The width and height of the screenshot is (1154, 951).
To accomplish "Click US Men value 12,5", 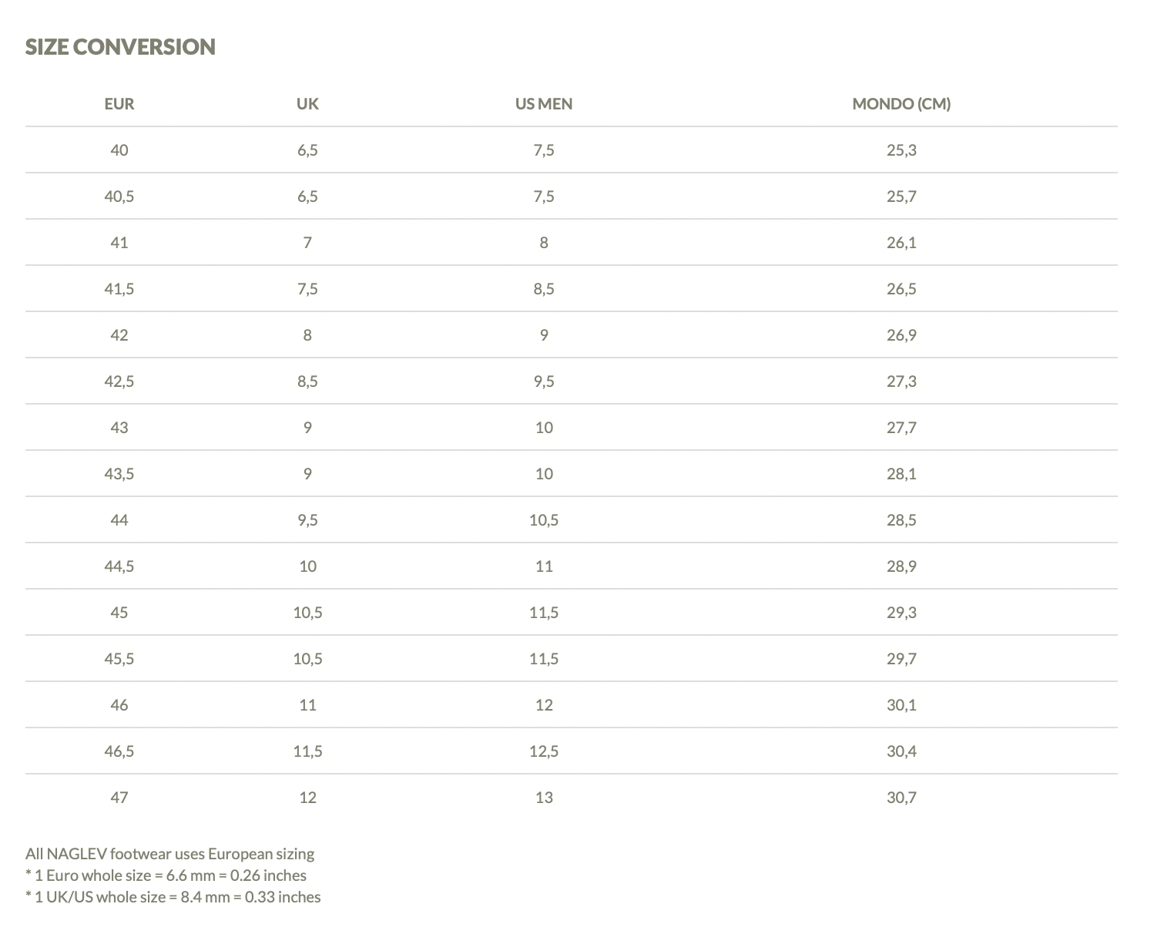I will [544, 751].
